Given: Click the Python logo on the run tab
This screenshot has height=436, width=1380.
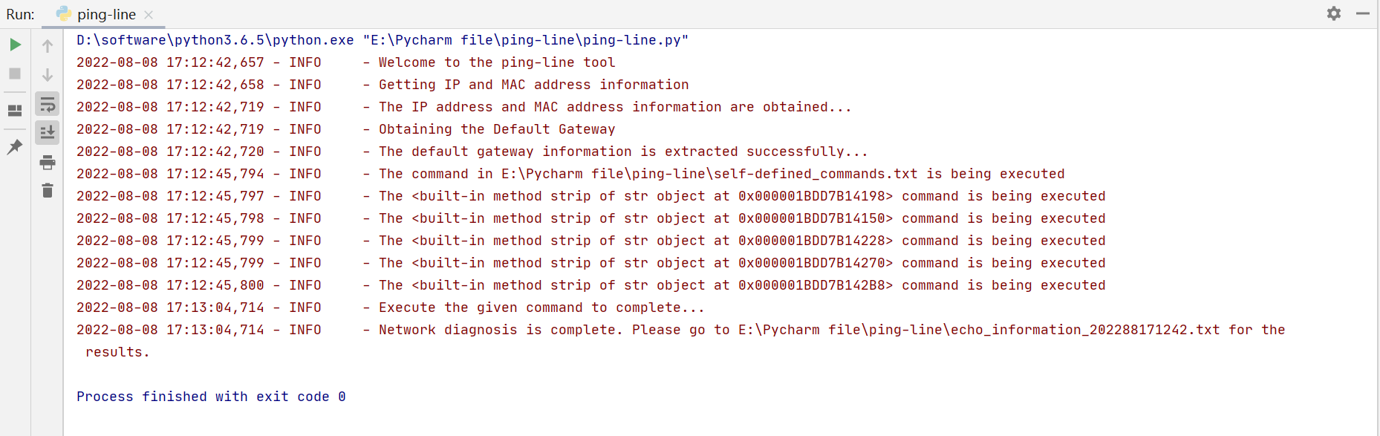Looking at the screenshot, I should tap(62, 13).
